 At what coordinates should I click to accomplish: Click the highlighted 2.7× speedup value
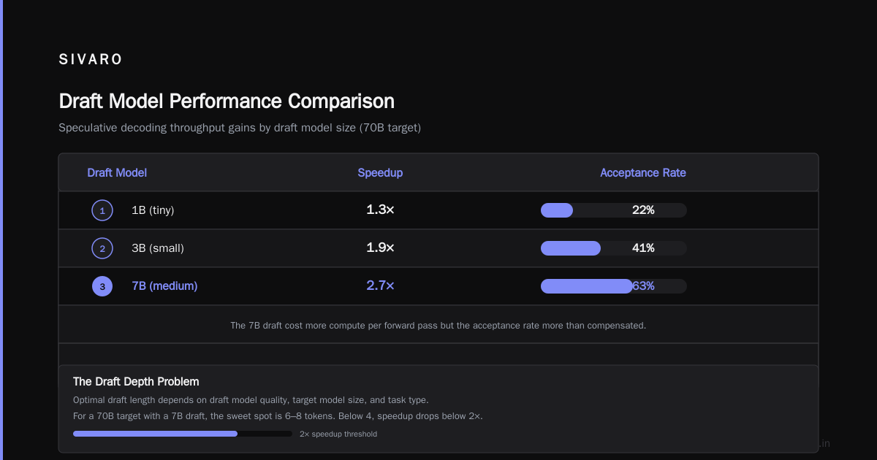[x=380, y=286]
